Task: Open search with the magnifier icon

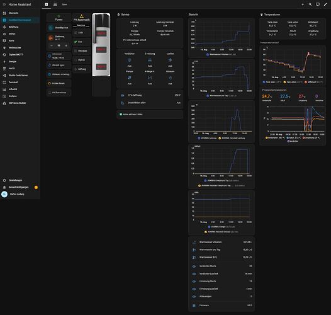Action: click(310, 4)
